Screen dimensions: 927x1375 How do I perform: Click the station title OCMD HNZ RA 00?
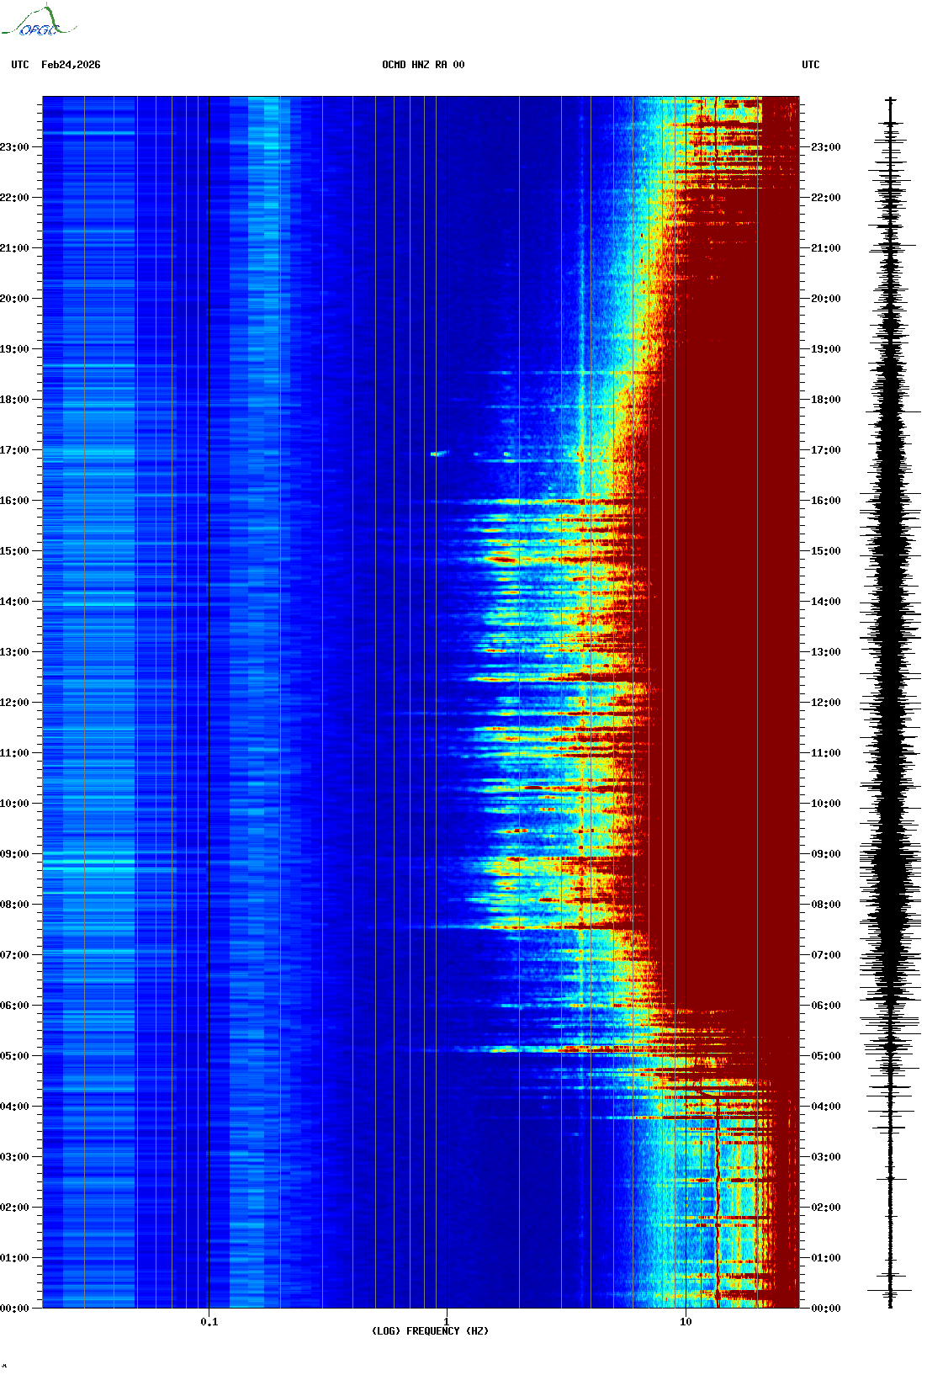423,65
